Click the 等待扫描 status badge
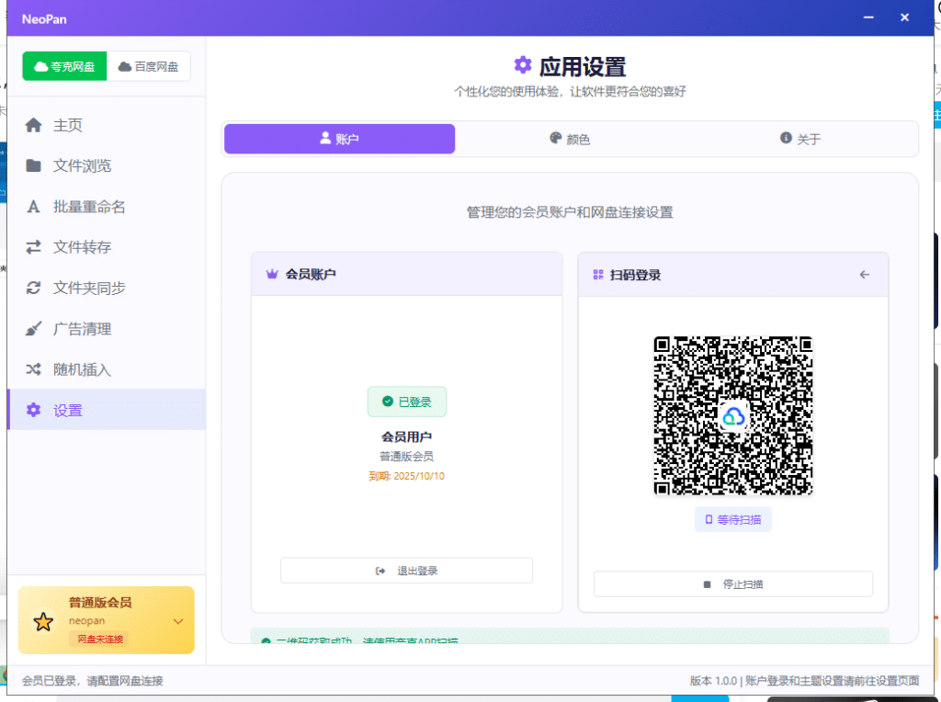 [x=732, y=519]
